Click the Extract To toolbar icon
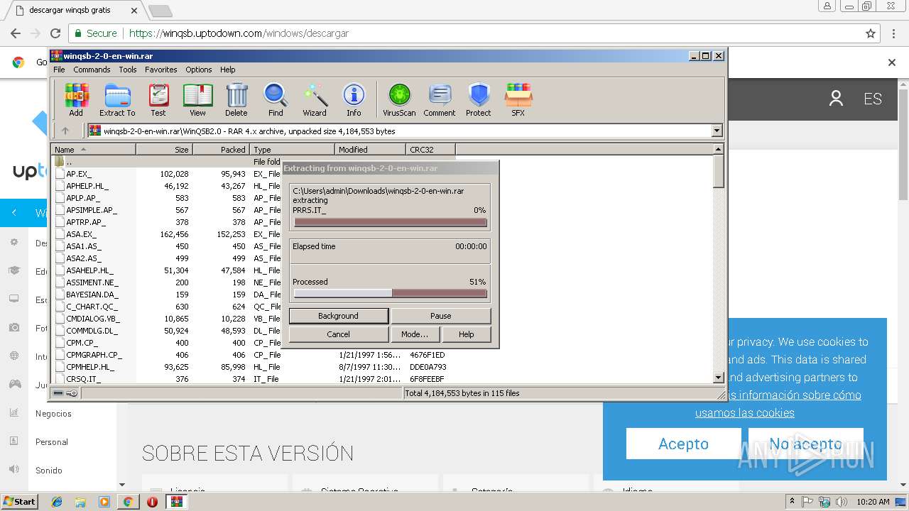The image size is (909, 511). point(117,99)
